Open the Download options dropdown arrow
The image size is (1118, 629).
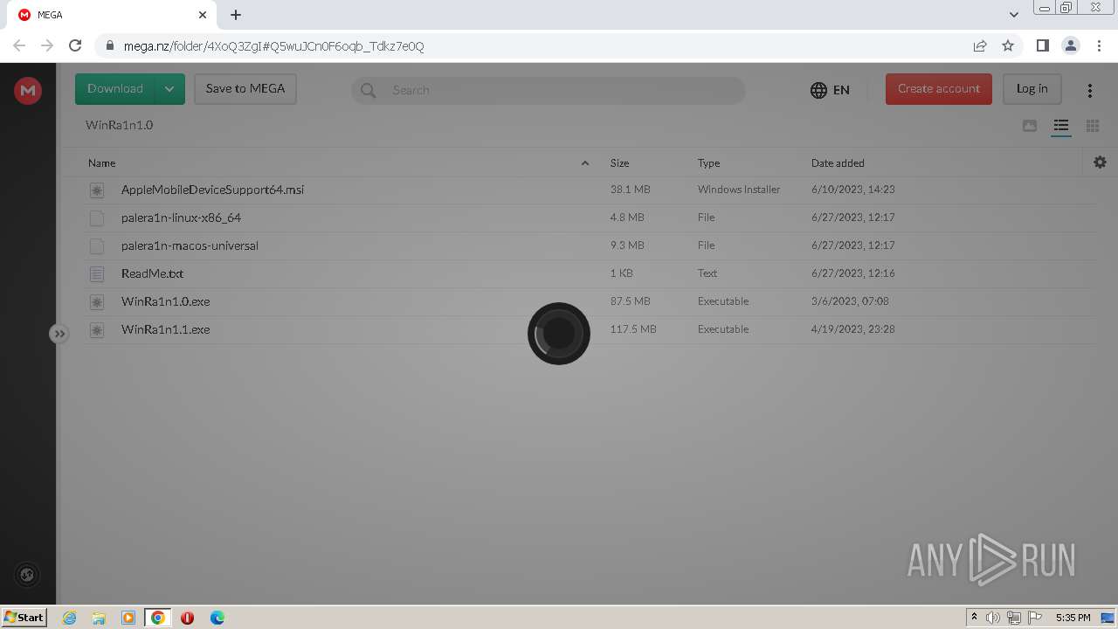pos(169,89)
